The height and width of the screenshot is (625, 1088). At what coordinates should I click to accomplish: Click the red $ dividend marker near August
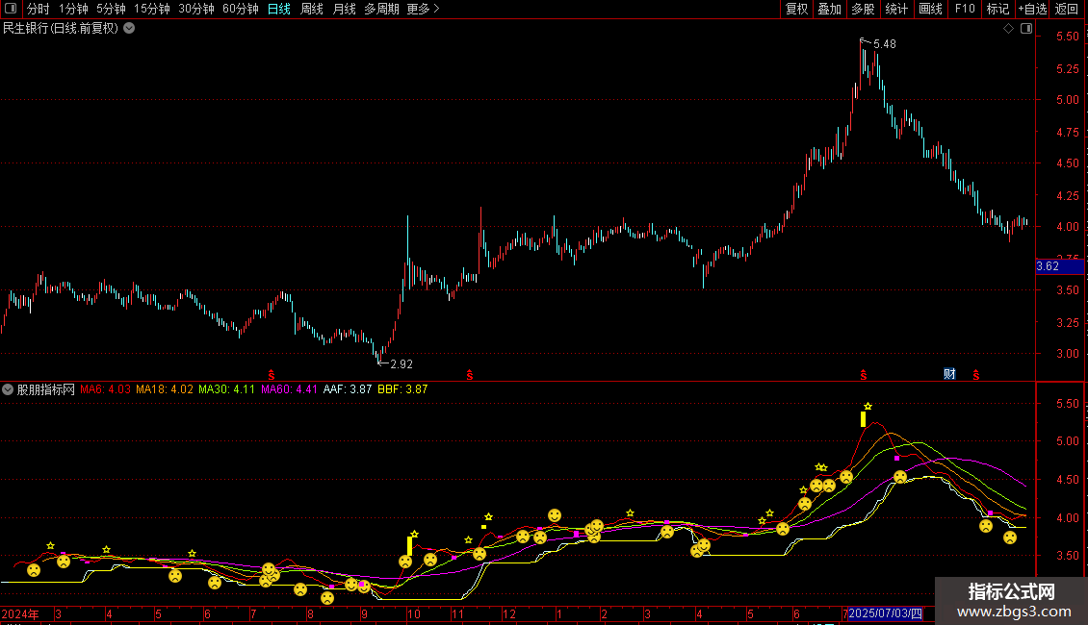272,375
